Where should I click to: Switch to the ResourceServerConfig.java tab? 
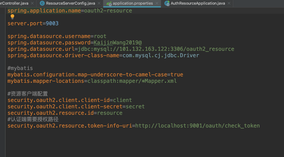point(71,3)
